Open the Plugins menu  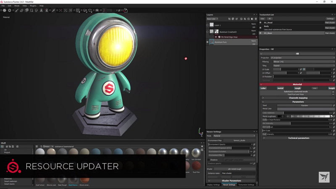pos(33,6)
